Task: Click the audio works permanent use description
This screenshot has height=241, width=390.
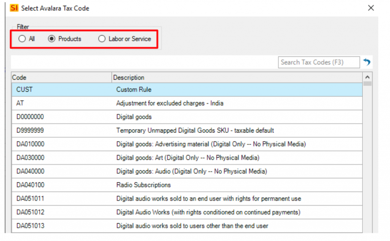Action: [209, 199]
